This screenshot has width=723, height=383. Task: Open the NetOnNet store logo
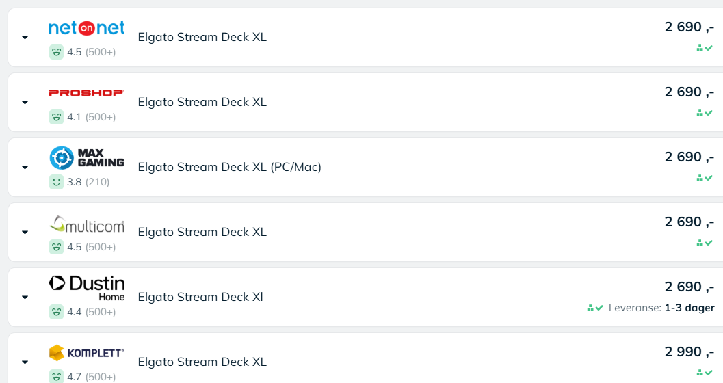(87, 28)
